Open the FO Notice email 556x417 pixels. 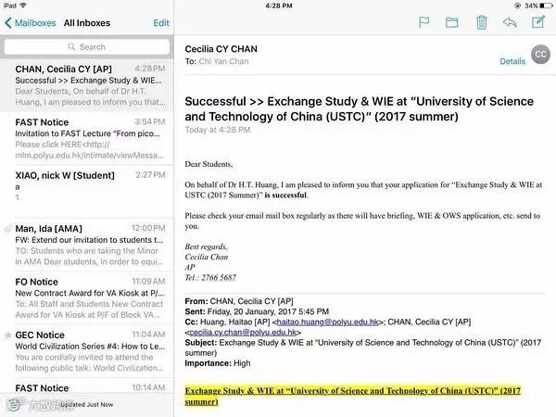(x=87, y=298)
